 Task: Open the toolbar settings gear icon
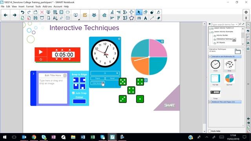(x=246, y=12)
